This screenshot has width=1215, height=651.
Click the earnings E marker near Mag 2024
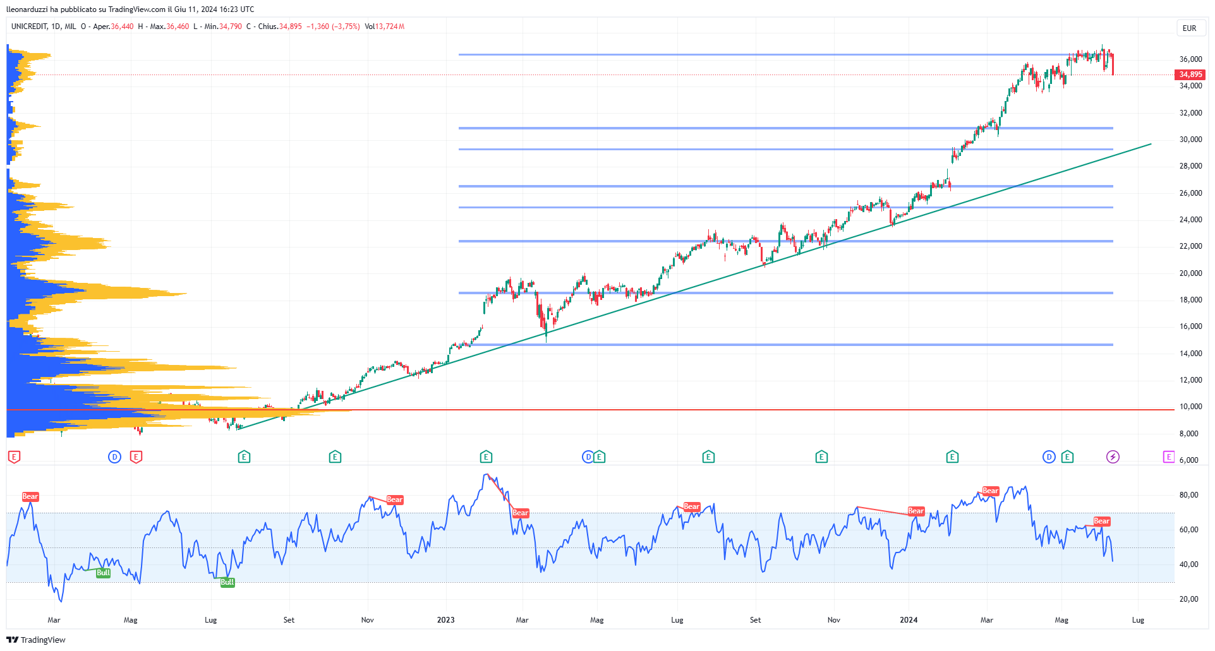tap(1067, 457)
